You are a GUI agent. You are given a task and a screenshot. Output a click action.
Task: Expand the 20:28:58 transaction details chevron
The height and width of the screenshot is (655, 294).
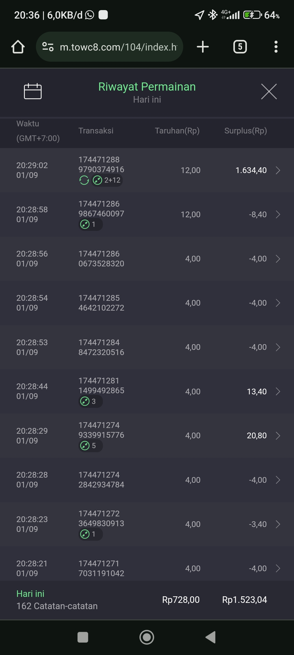coord(278,215)
